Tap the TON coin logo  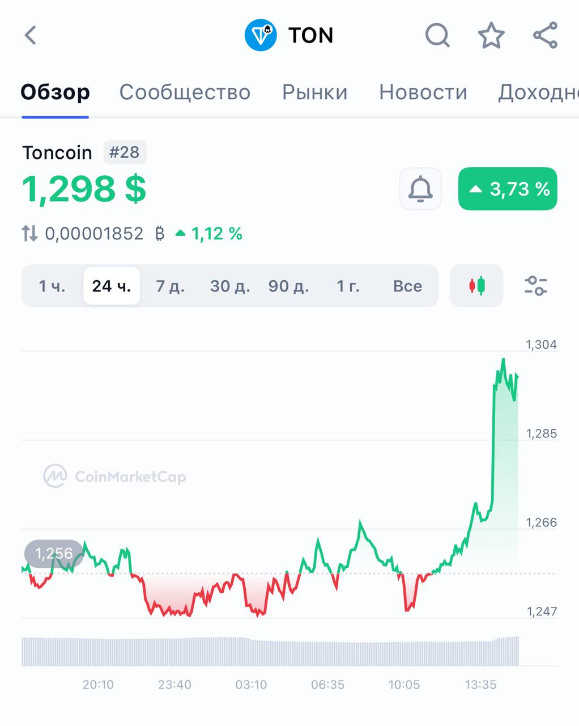pyautogui.click(x=261, y=35)
